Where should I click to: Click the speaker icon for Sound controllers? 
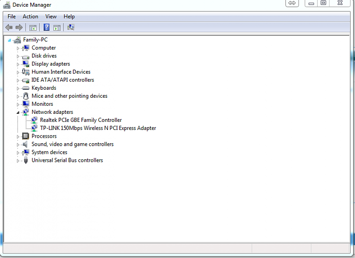click(x=26, y=144)
